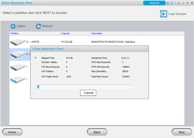The image size is (194, 138).
Task: Select the blue USB drive icon
Action: tap(18, 80)
